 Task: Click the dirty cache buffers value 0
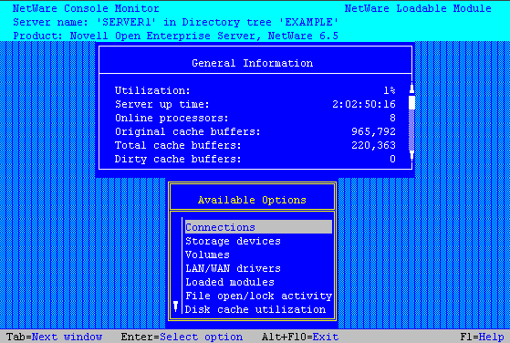coord(392,159)
